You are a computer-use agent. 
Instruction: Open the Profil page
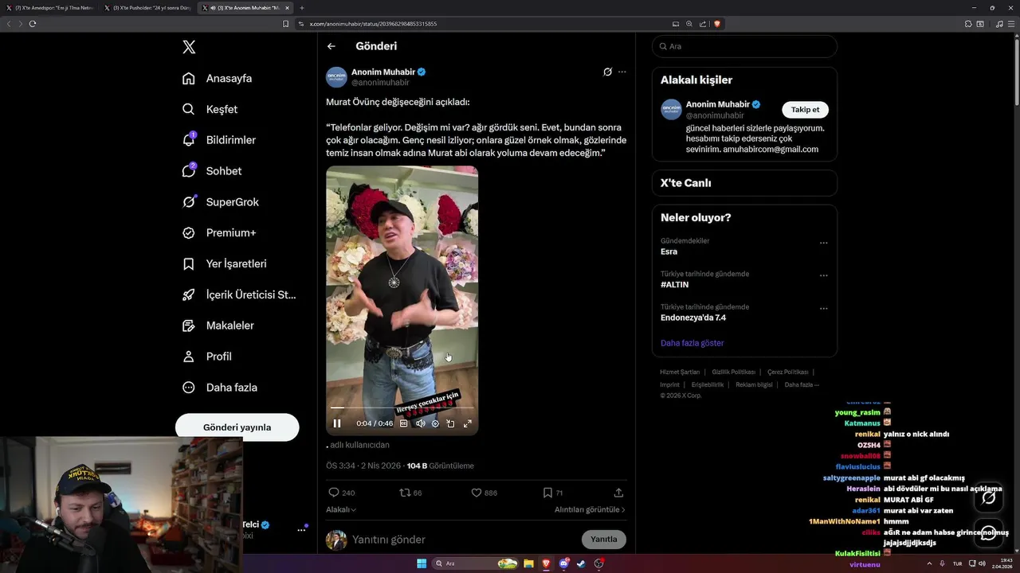point(207,357)
